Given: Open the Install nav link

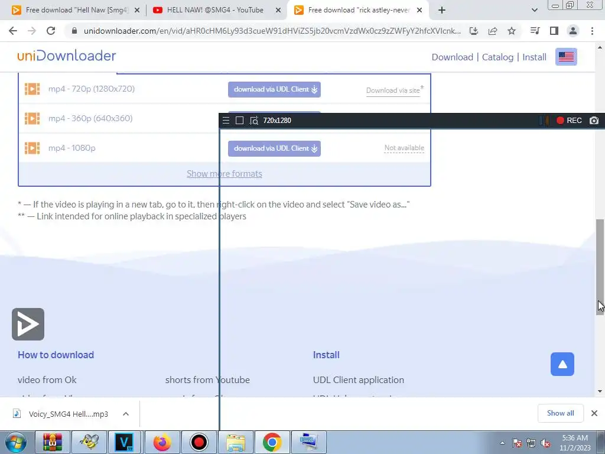Looking at the screenshot, I should [x=534, y=57].
